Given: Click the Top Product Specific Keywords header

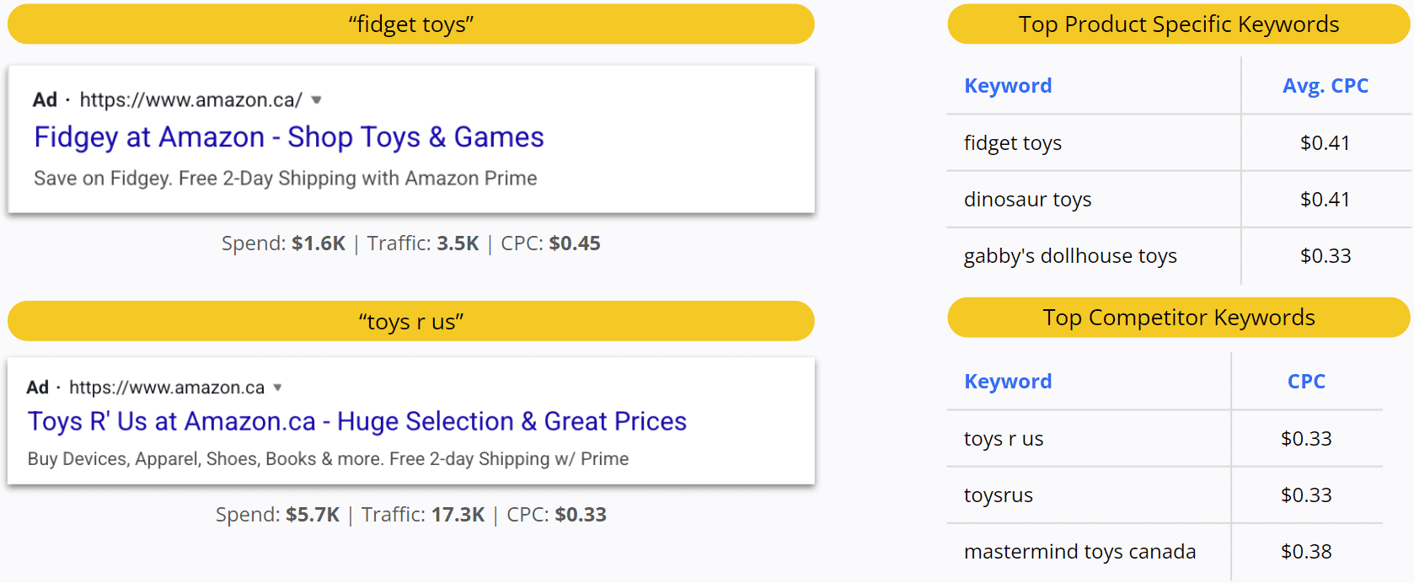Looking at the screenshot, I should [1178, 24].
